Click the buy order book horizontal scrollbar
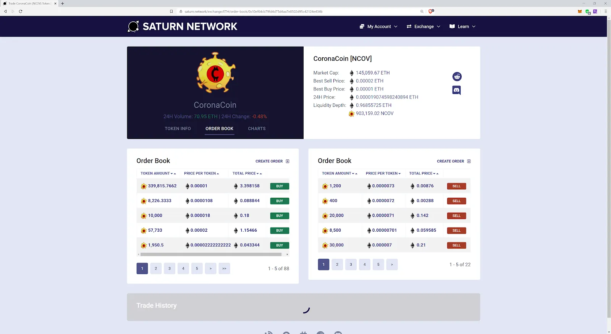Image resolution: width=611 pixels, height=334 pixels. [211, 254]
